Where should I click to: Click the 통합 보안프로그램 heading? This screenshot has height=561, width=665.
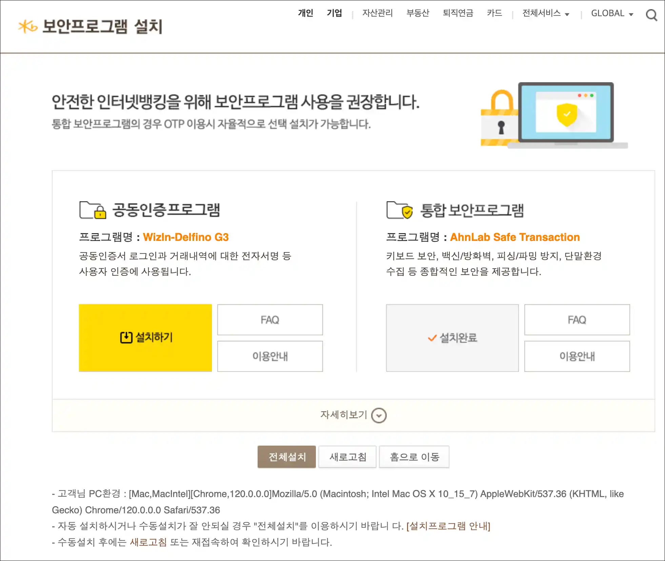(x=472, y=210)
